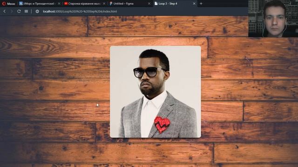
Task: Close the YouTube tab
Action: 104,4
